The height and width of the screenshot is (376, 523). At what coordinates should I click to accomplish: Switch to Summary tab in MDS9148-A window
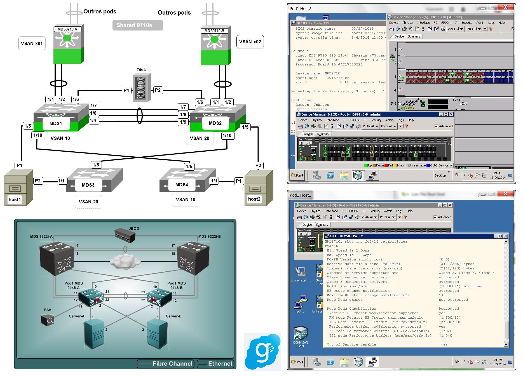coord(322,225)
